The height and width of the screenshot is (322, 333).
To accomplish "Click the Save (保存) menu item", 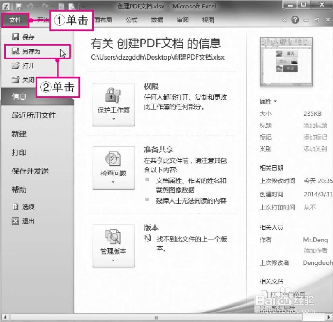I will 23,37.
